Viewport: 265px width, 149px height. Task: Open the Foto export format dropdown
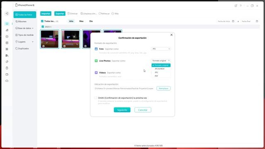(x=161, y=49)
